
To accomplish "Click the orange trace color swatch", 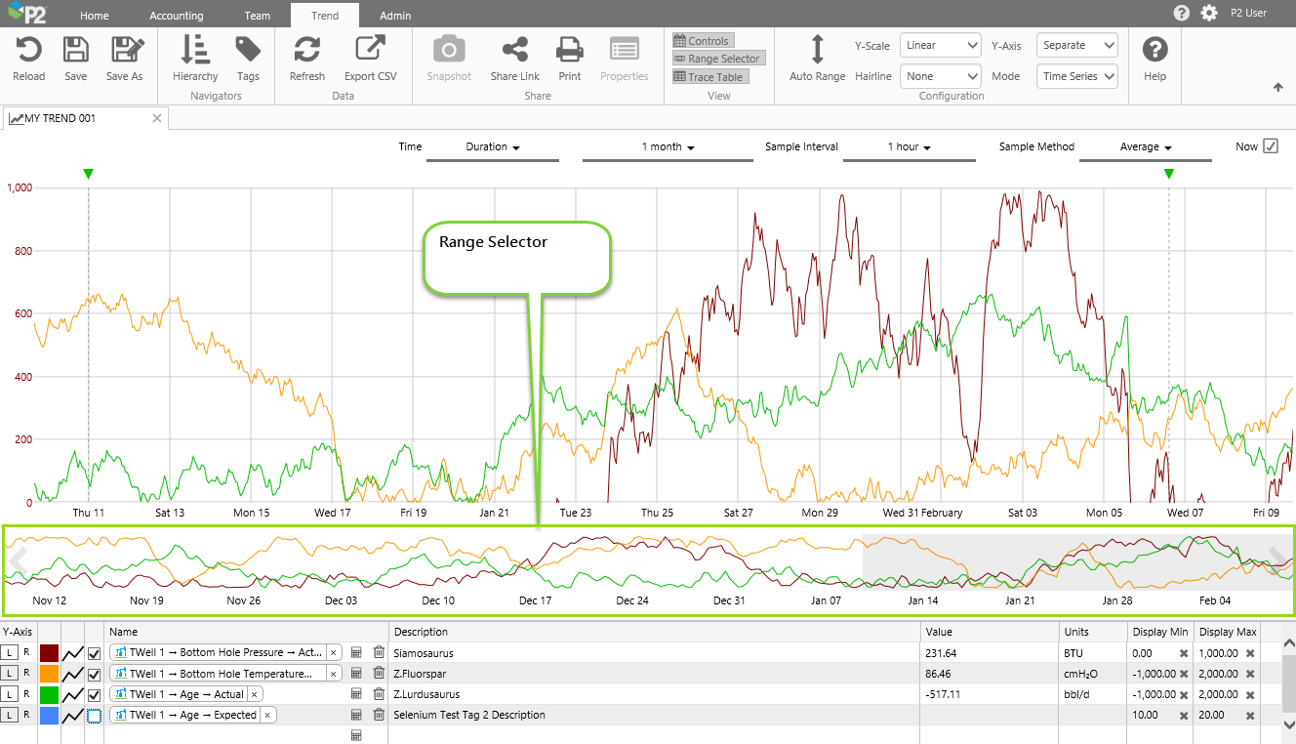I will coord(49,674).
